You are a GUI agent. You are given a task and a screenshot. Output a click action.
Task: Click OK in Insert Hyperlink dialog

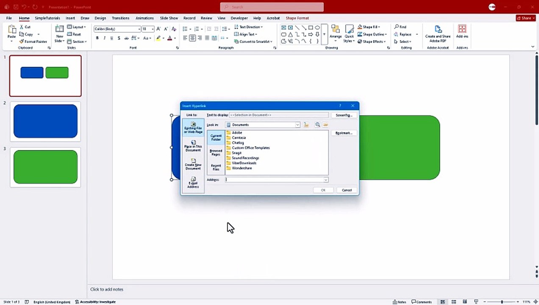tap(323, 190)
